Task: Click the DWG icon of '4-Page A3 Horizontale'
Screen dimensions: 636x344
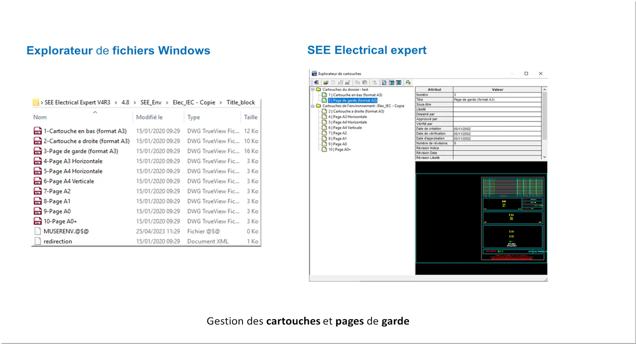Action: coord(38,161)
